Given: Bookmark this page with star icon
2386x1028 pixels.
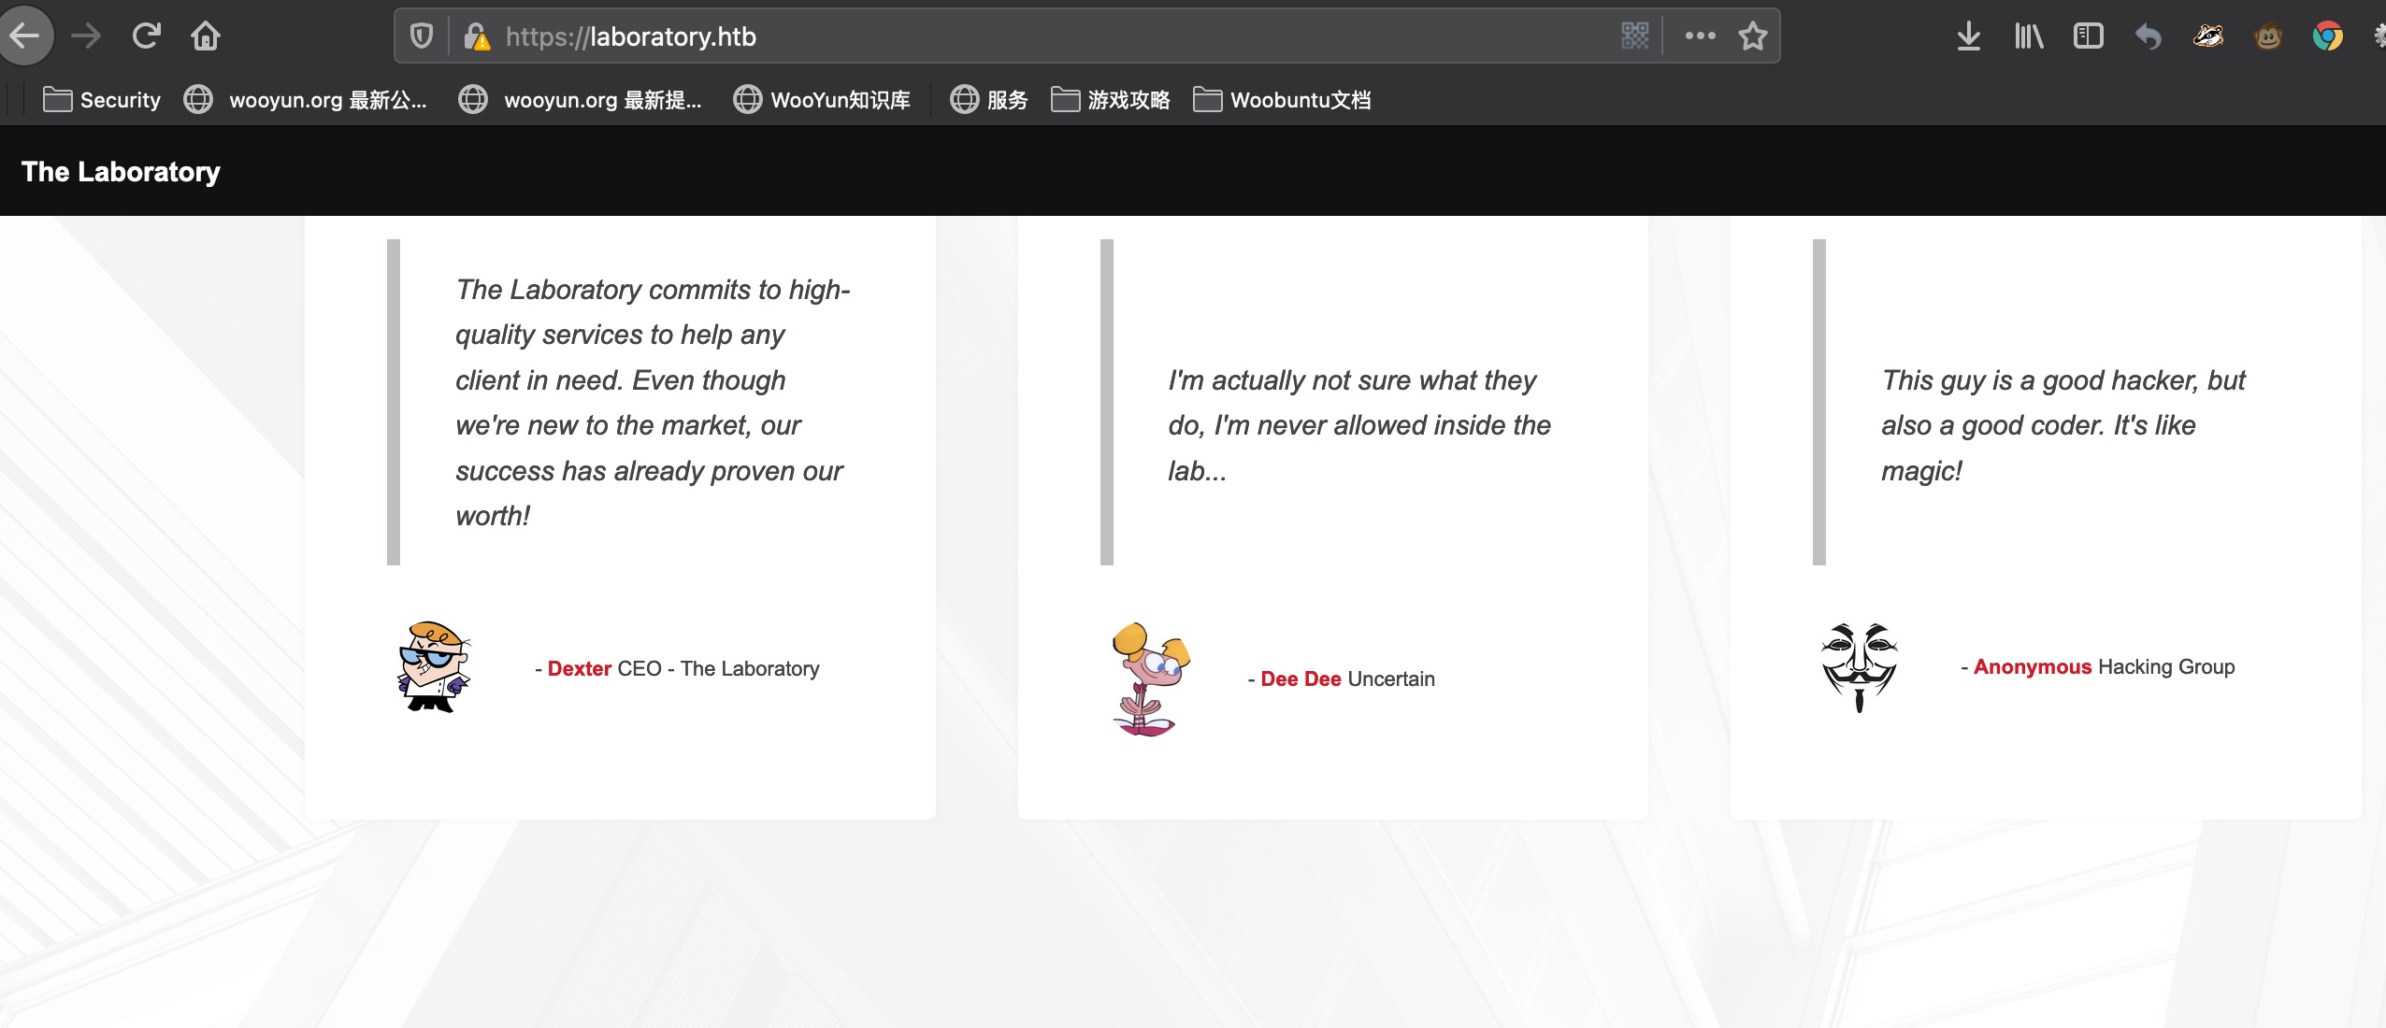Looking at the screenshot, I should pos(1752,36).
